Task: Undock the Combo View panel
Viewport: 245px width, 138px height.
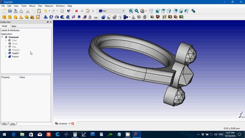Action: pyautogui.click(x=47, y=22)
